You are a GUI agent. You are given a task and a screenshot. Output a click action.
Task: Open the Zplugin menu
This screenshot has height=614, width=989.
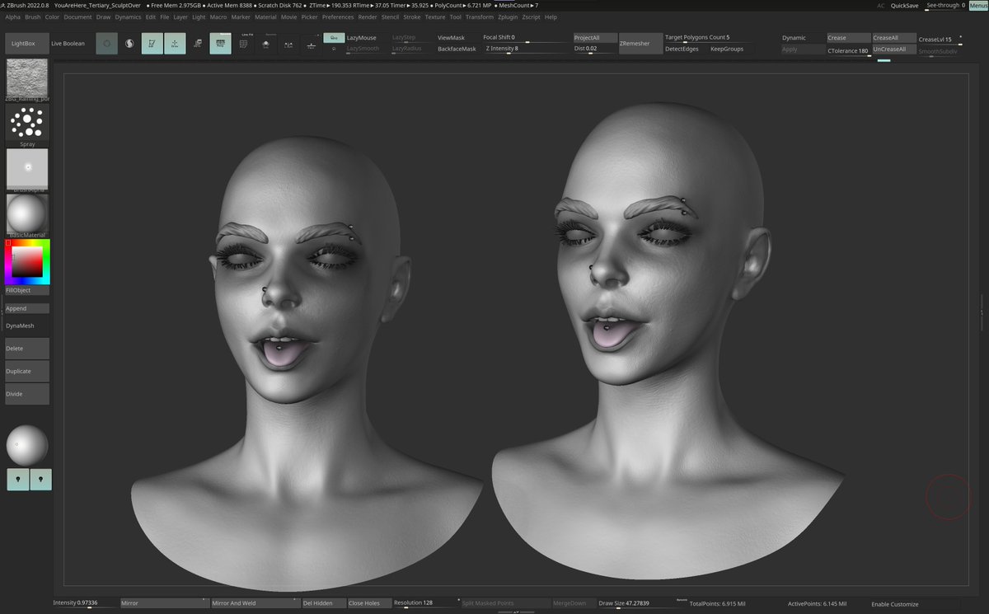pyautogui.click(x=507, y=16)
